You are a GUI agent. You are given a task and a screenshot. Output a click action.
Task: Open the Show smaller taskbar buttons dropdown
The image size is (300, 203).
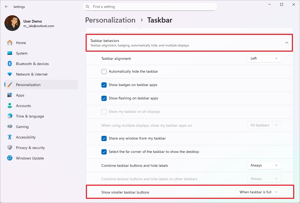(259, 192)
